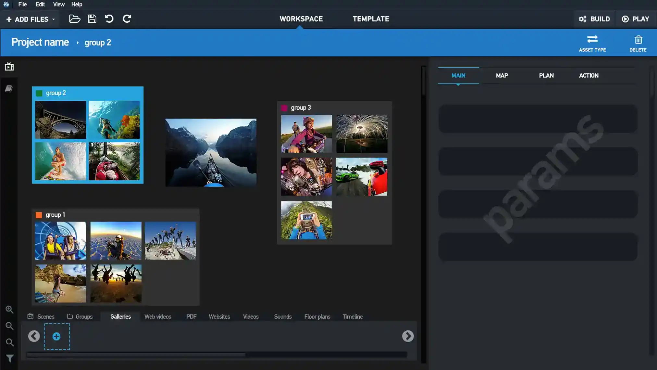
Task: Select the Asset Type icon
Action: tap(592, 39)
